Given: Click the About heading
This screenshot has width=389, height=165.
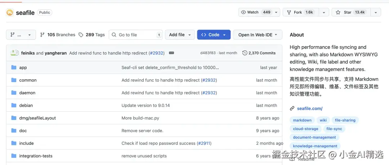Looking at the screenshot, I should pos(297,35).
